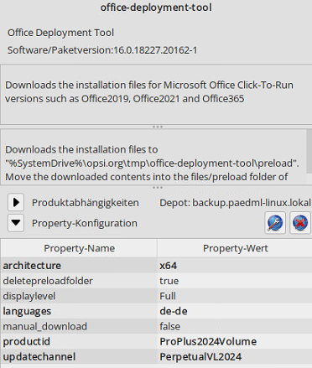Sort by Property-Name column header

point(79,248)
